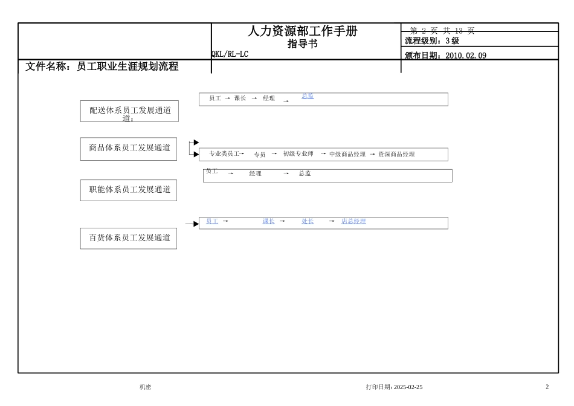Click the 打印日期 footer text

pos(394,387)
